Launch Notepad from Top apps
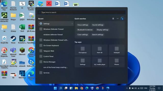 (x=117, y=50)
